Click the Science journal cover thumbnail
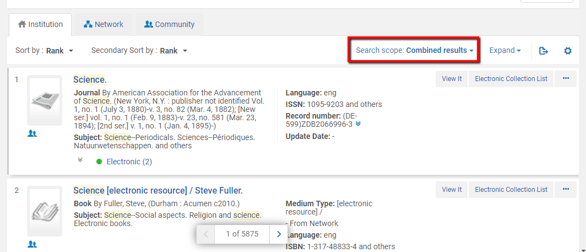 click(x=44, y=100)
